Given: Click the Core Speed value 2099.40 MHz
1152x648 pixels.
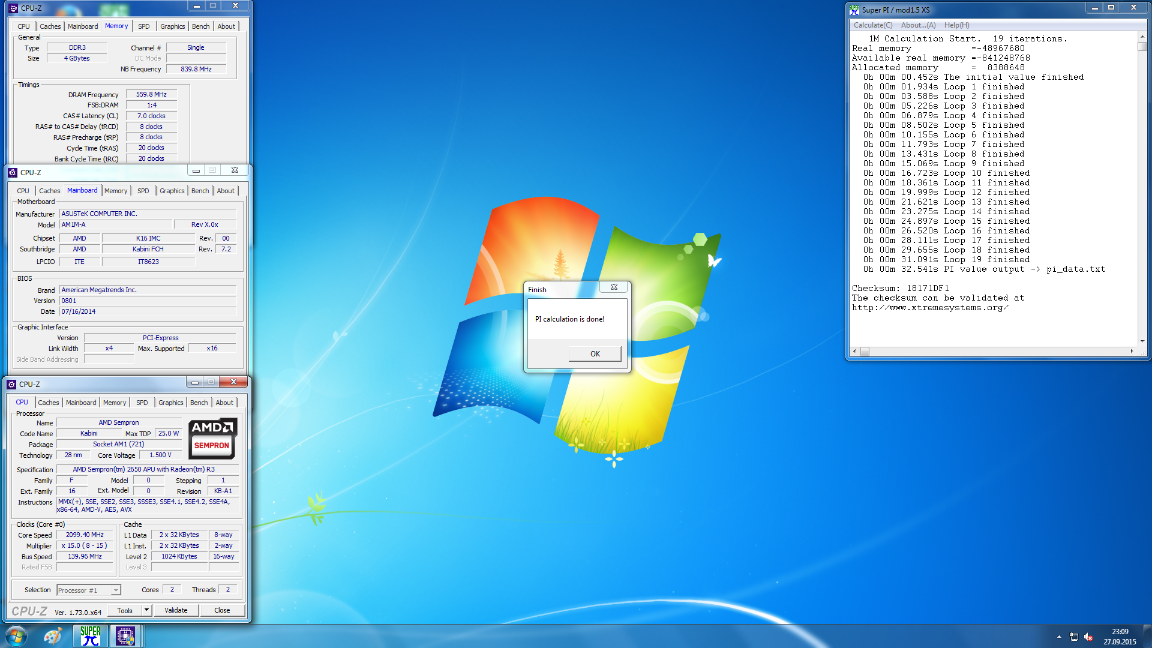Looking at the screenshot, I should (85, 535).
